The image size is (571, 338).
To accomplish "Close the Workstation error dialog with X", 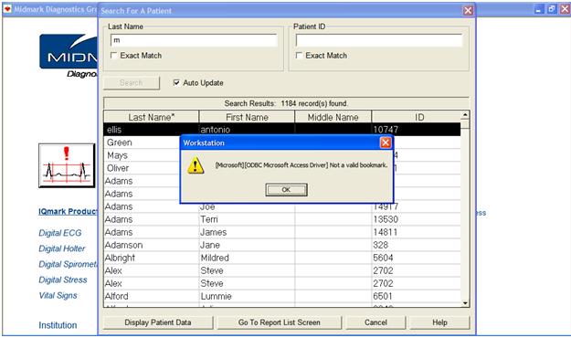I will (x=386, y=143).
